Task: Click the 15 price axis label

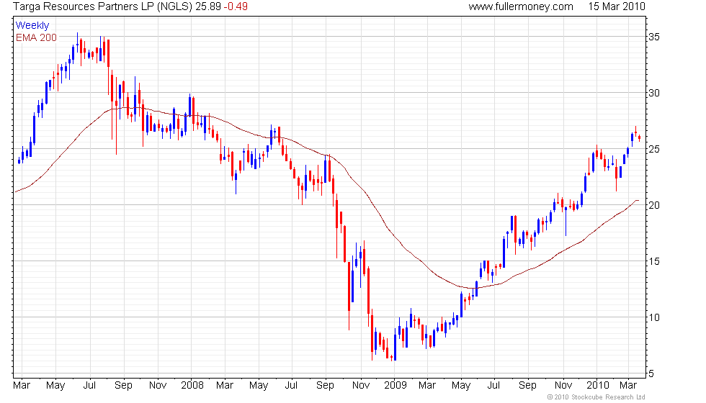Action: click(654, 262)
